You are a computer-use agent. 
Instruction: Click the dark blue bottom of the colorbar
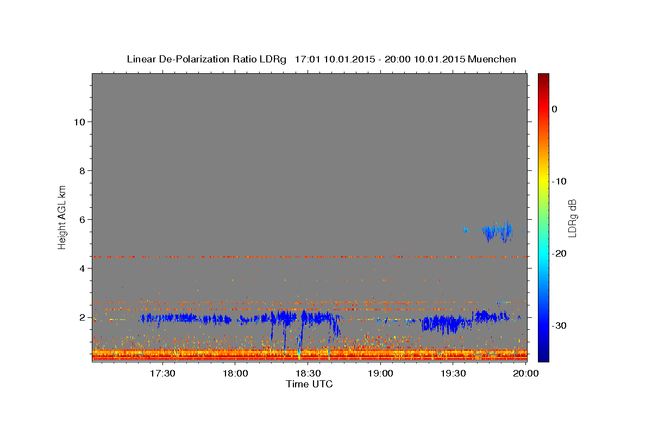[x=543, y=355]
